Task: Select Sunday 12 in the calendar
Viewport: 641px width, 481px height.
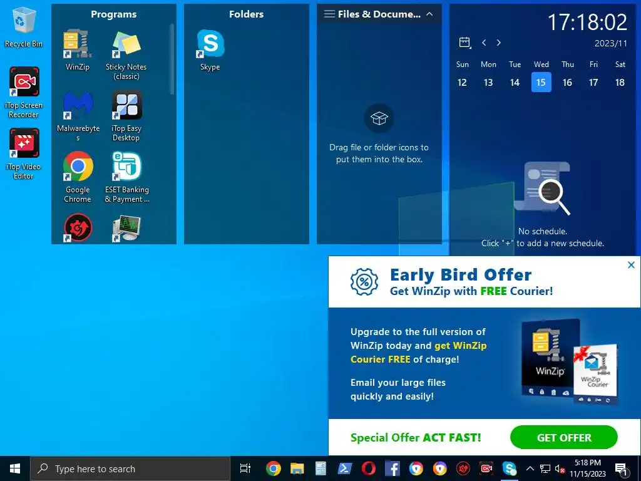Action: point(462,82)
